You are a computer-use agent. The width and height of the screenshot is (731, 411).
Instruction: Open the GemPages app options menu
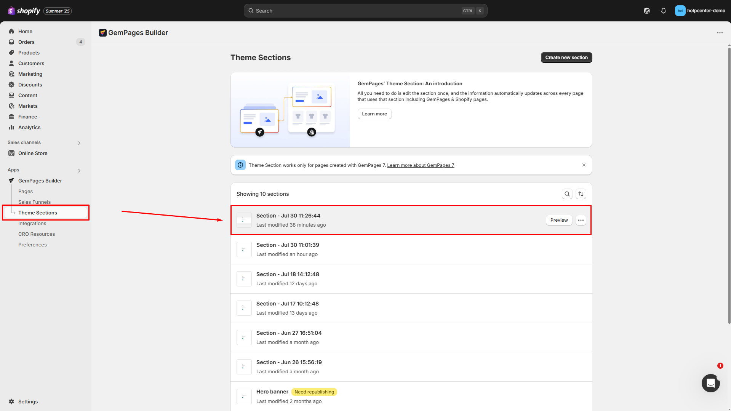click(x=720, y=33)
